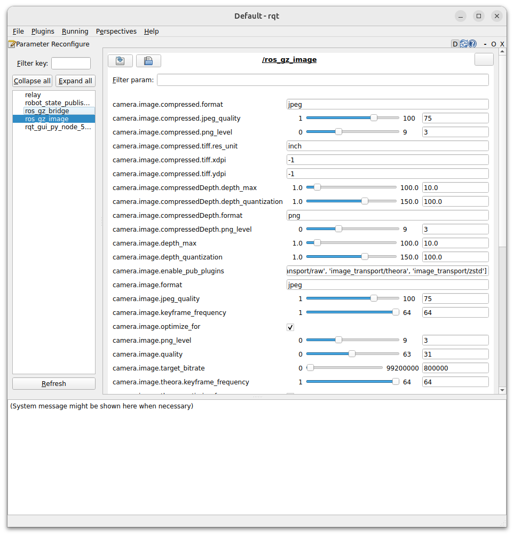514x536 pixels.
Task: Click the scrollbar down arrow of parameter list
Action: tap(502, 390)
